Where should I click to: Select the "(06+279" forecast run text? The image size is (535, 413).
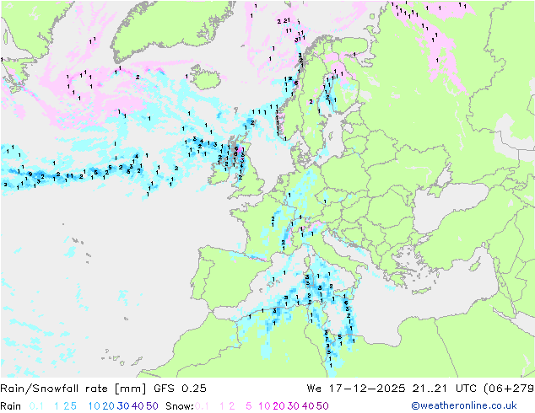(x=509, y=389)
